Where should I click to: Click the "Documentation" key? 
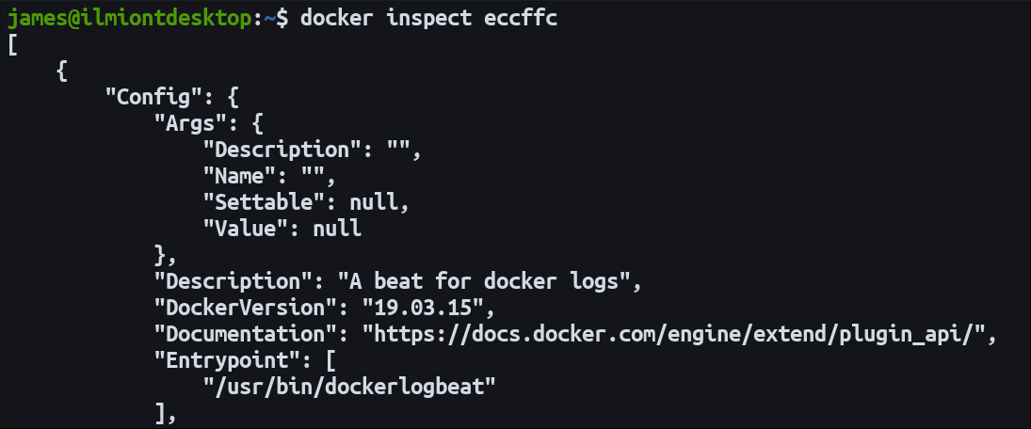pos(251,334)
